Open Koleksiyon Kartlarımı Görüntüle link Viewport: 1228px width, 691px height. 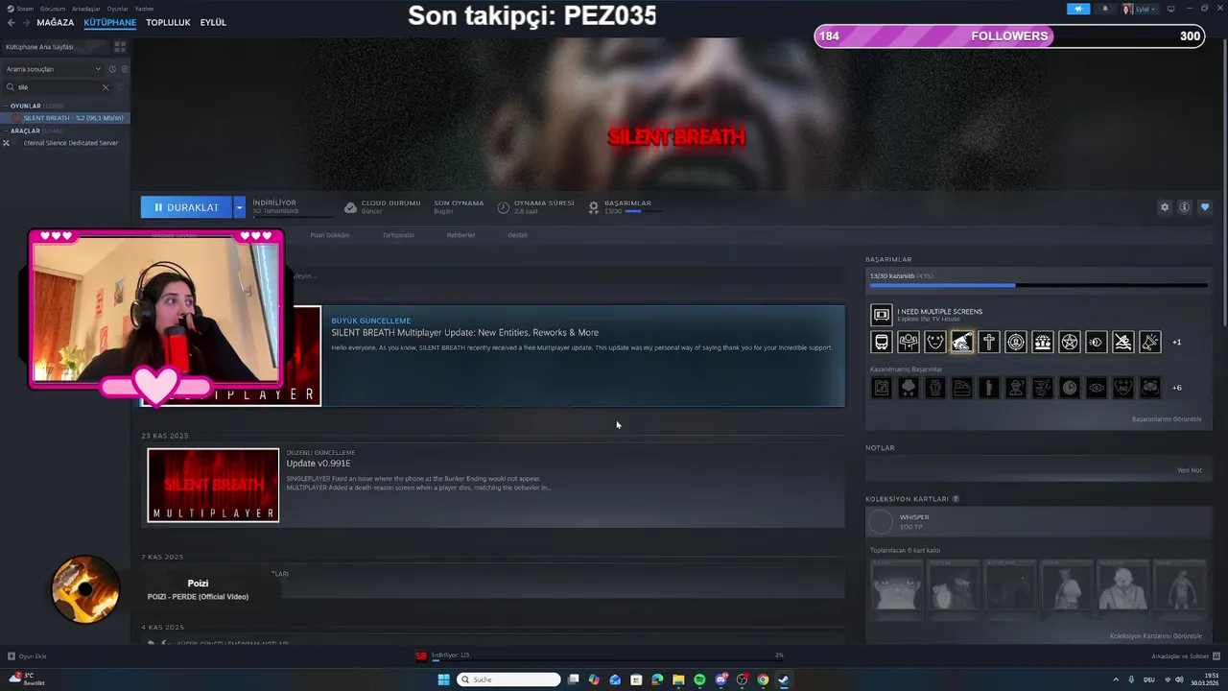[1156, 636]
